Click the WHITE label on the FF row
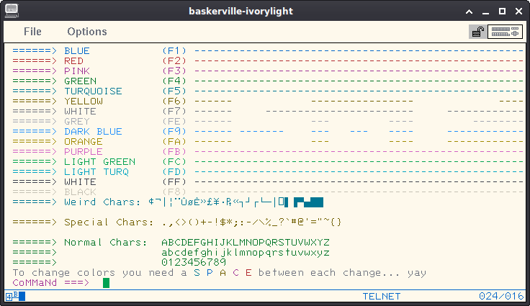 [x=81, y=182]
